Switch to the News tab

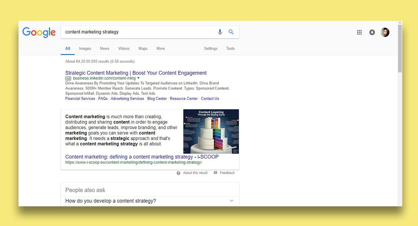click(104, 49)
